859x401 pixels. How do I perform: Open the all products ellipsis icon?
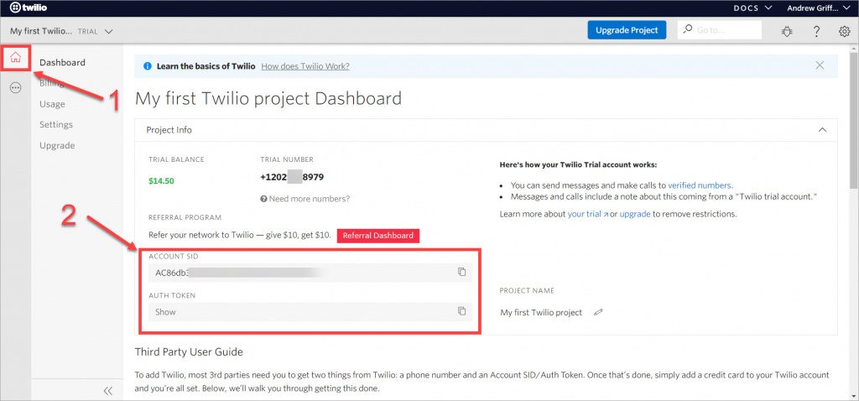[x=15, y=87]
